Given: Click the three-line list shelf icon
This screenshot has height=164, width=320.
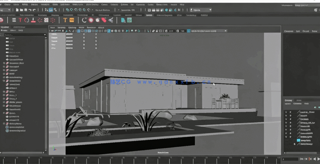Looking at the screenshot, I should pos(14,20).
